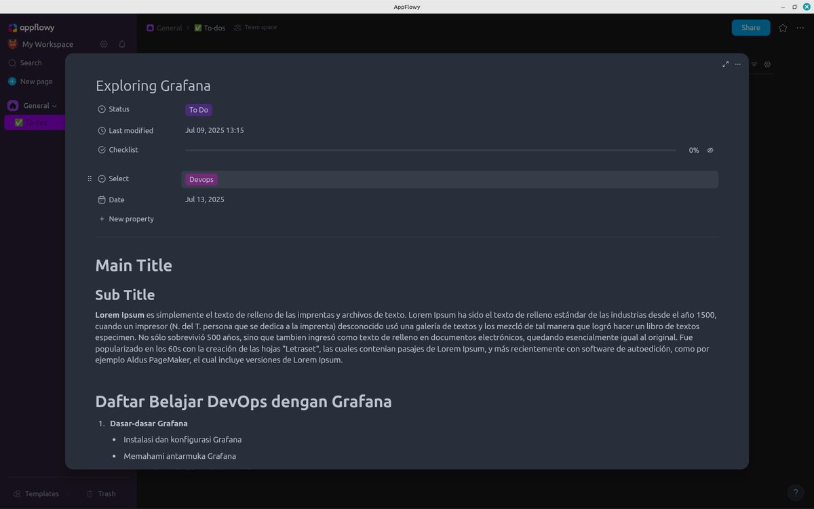
Task: Click the bold Lorem Ipsum text
Action: (x=120, y=315)
